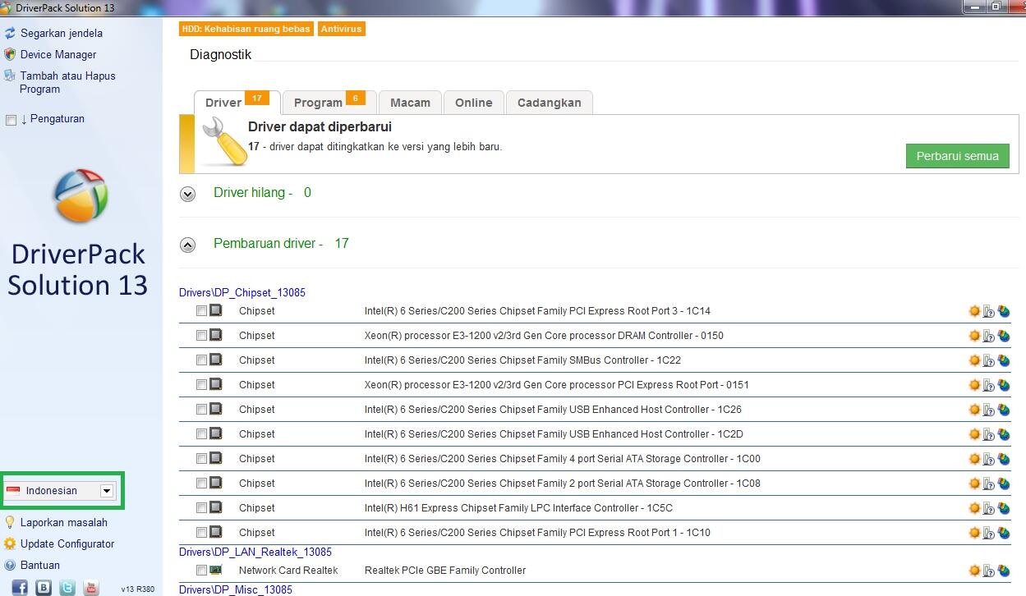Check the box for Realtek PCIe GBE Family Controller
The width and height of the screenshot is (1026, 596).
point(201,571)
